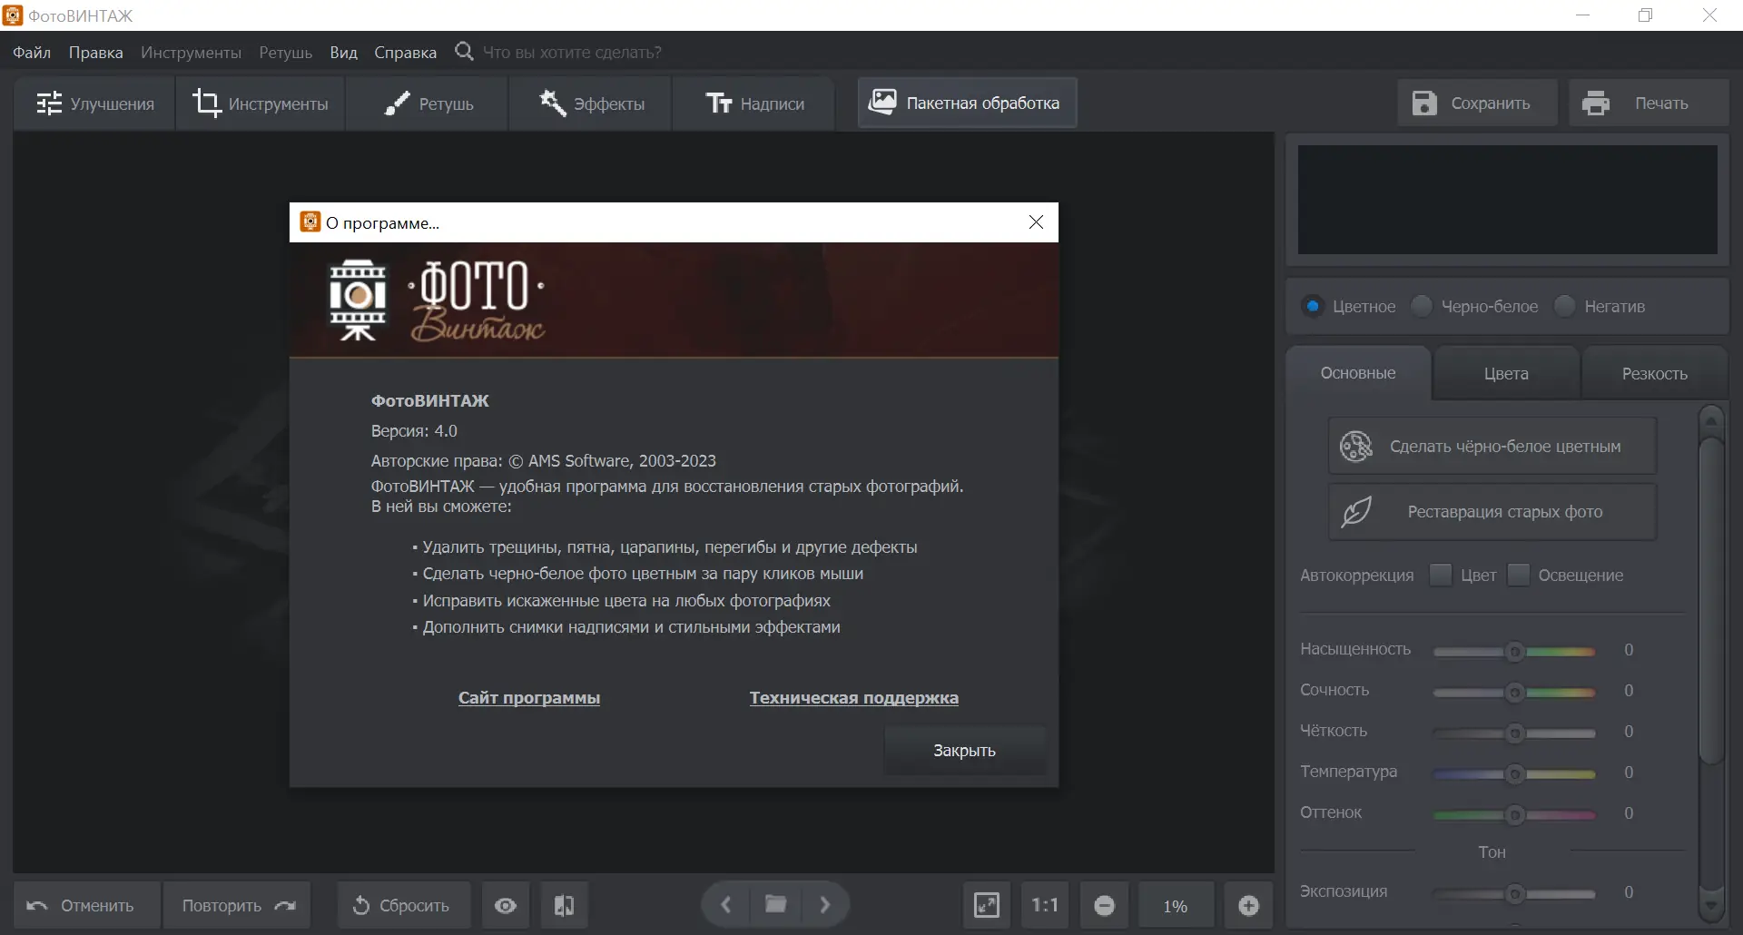Click the histogram preview panel
The height and width of the screenshot is (935, 1743).
[1507, 200]
